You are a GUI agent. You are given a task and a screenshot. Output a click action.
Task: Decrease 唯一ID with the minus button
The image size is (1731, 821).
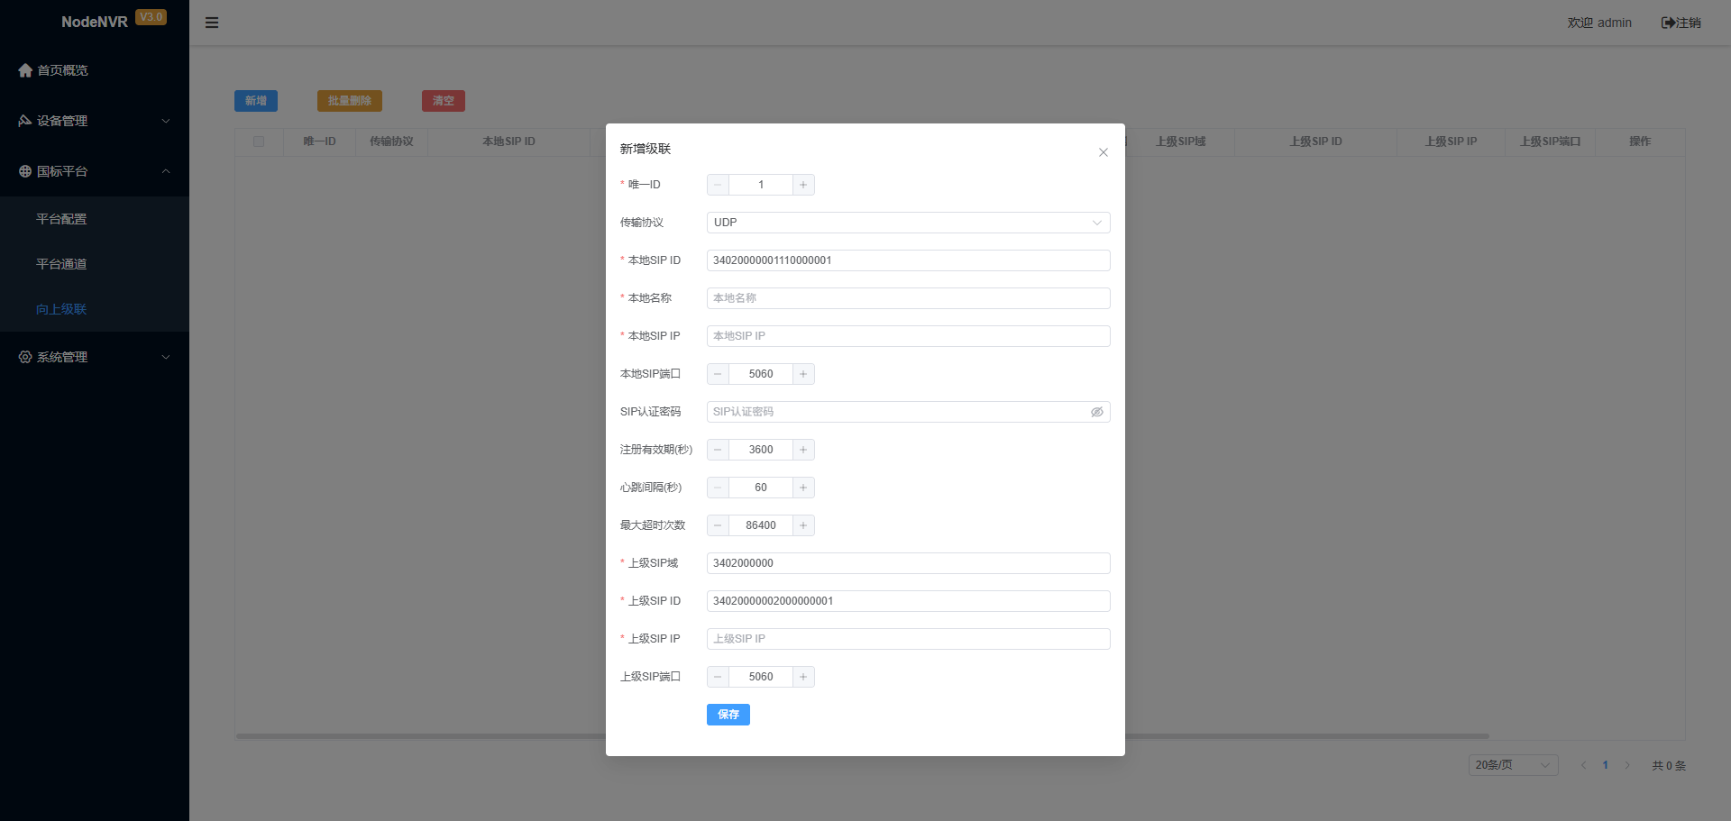719,185
